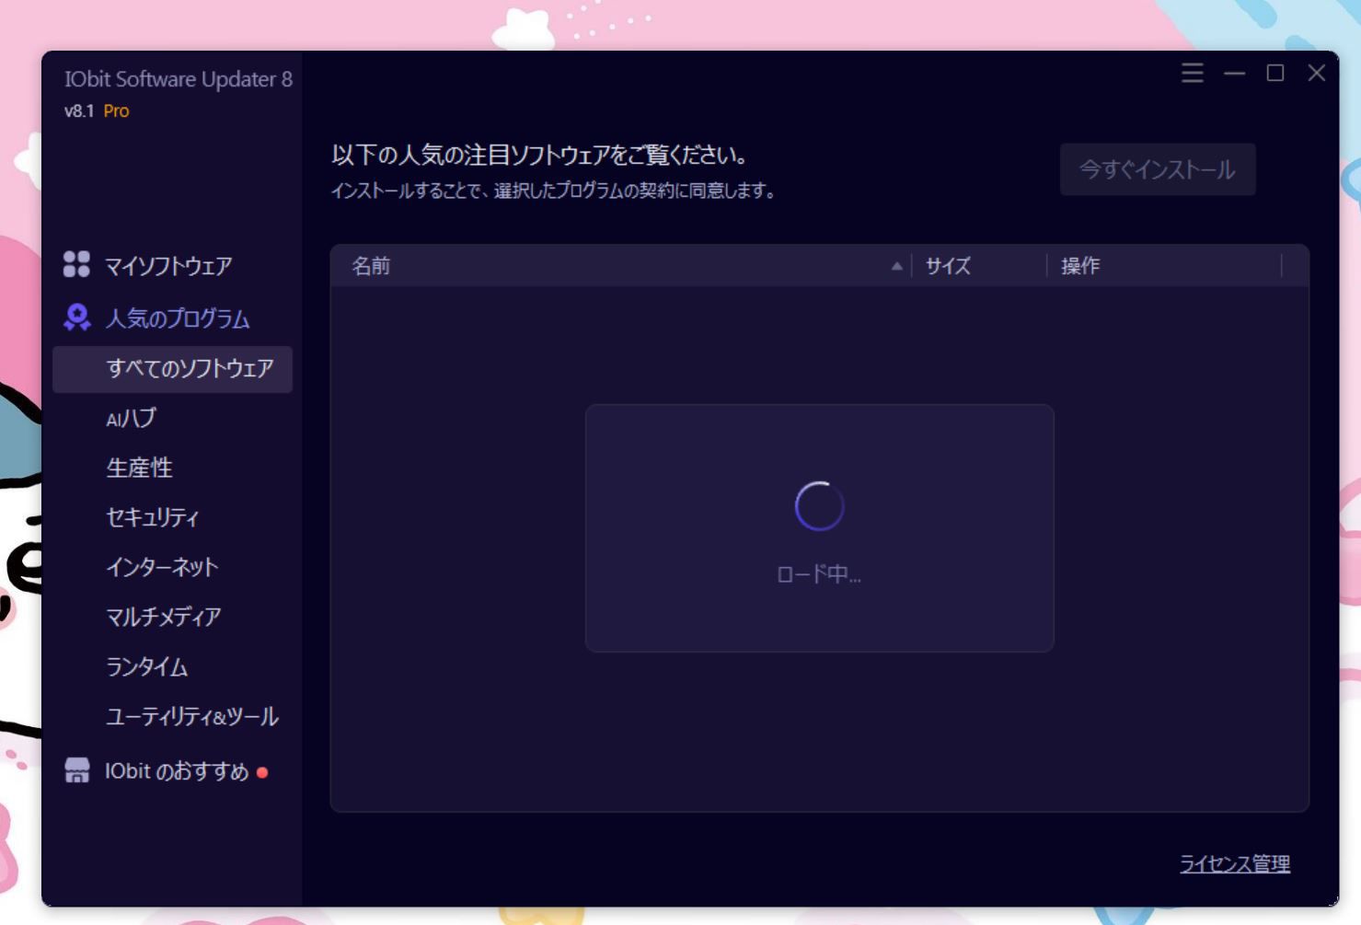Viewport: 1361px width, 925px height.
Task: Switch to the すべてのソフトウェア category
Action: [x=189, y=368]
